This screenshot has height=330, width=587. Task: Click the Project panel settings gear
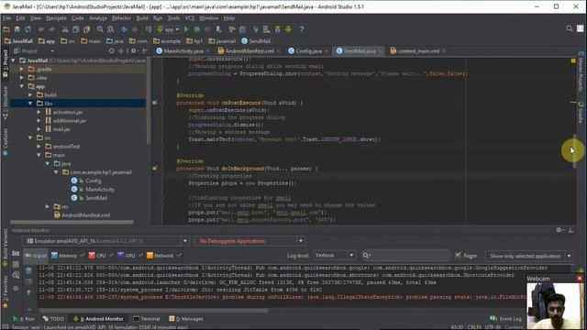tap(134, 51)
